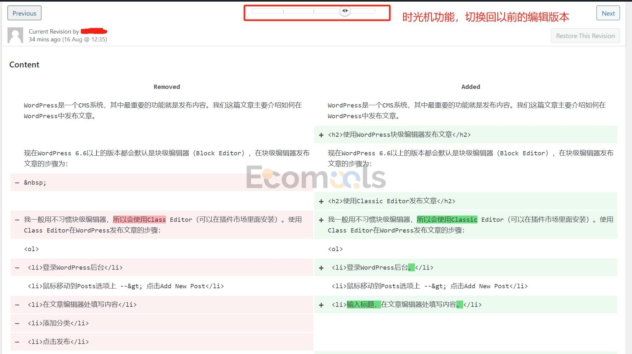Click Posts menu line in Removed column
Image resolution: width=632 pixels, height=354 pixels.
click(126, 286)
